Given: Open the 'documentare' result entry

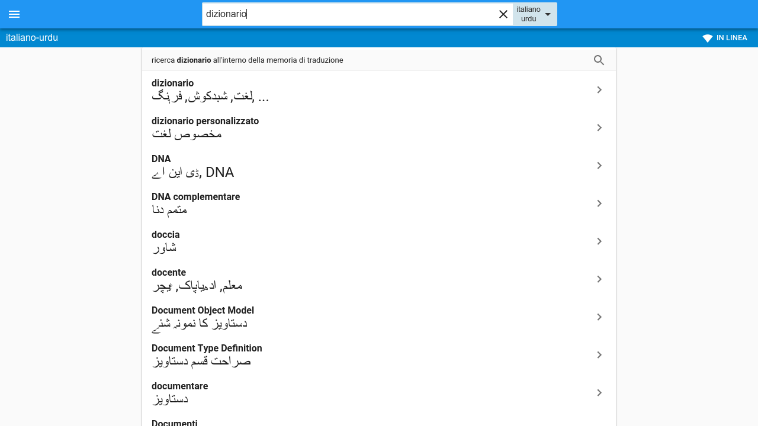Looking at the screenshot, I should 379,393.
